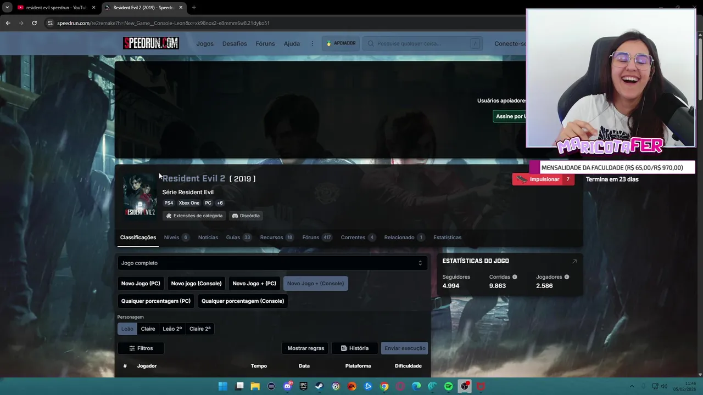Screen dimensions: 703x395
Task: Expand the tab search dropdown arrow
Action: (x=7, y=8)
